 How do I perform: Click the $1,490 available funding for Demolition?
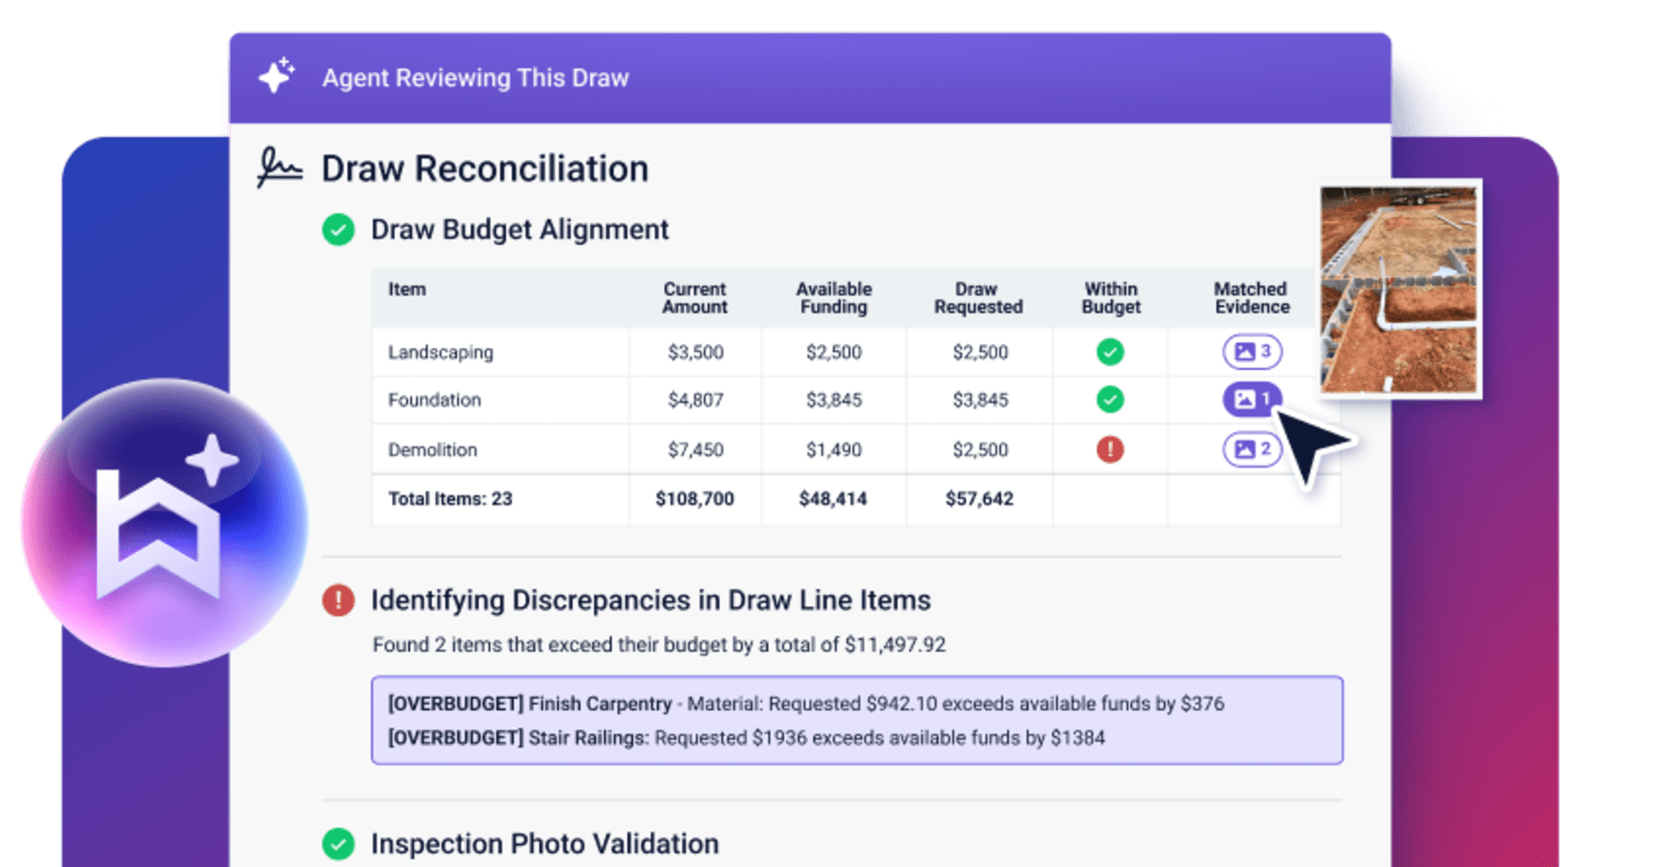point(834,450)
